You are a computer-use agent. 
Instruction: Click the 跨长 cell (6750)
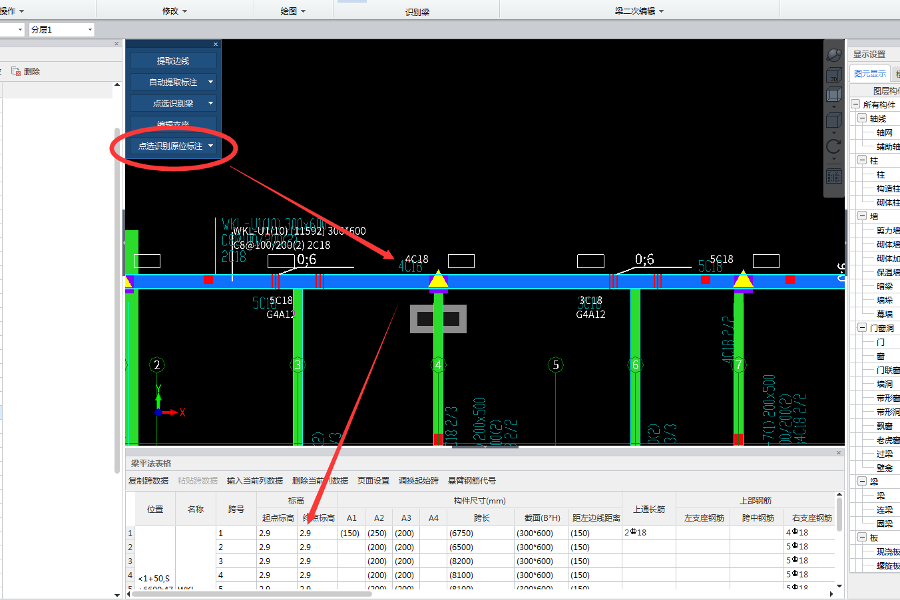pyautogui.click(x=481, y=533)
